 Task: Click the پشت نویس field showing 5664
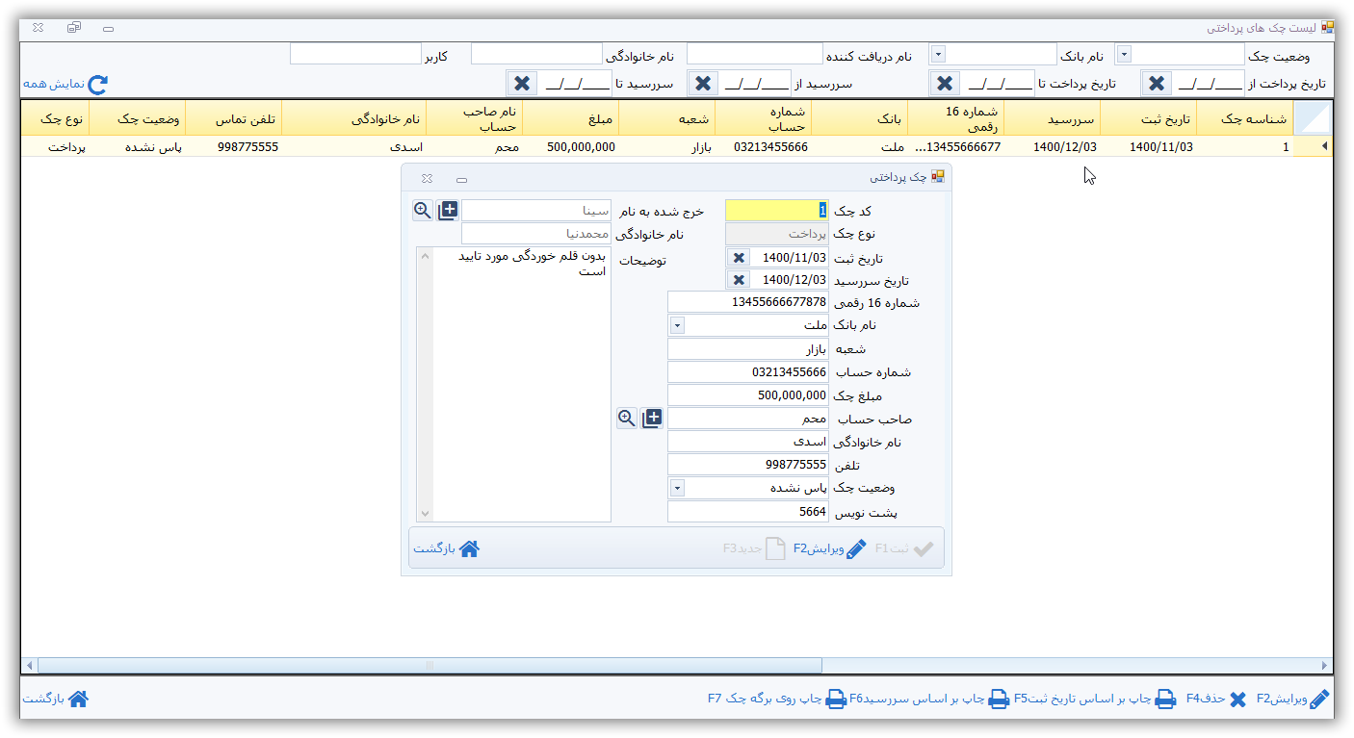pyautogui.click(x=747, y=511)
